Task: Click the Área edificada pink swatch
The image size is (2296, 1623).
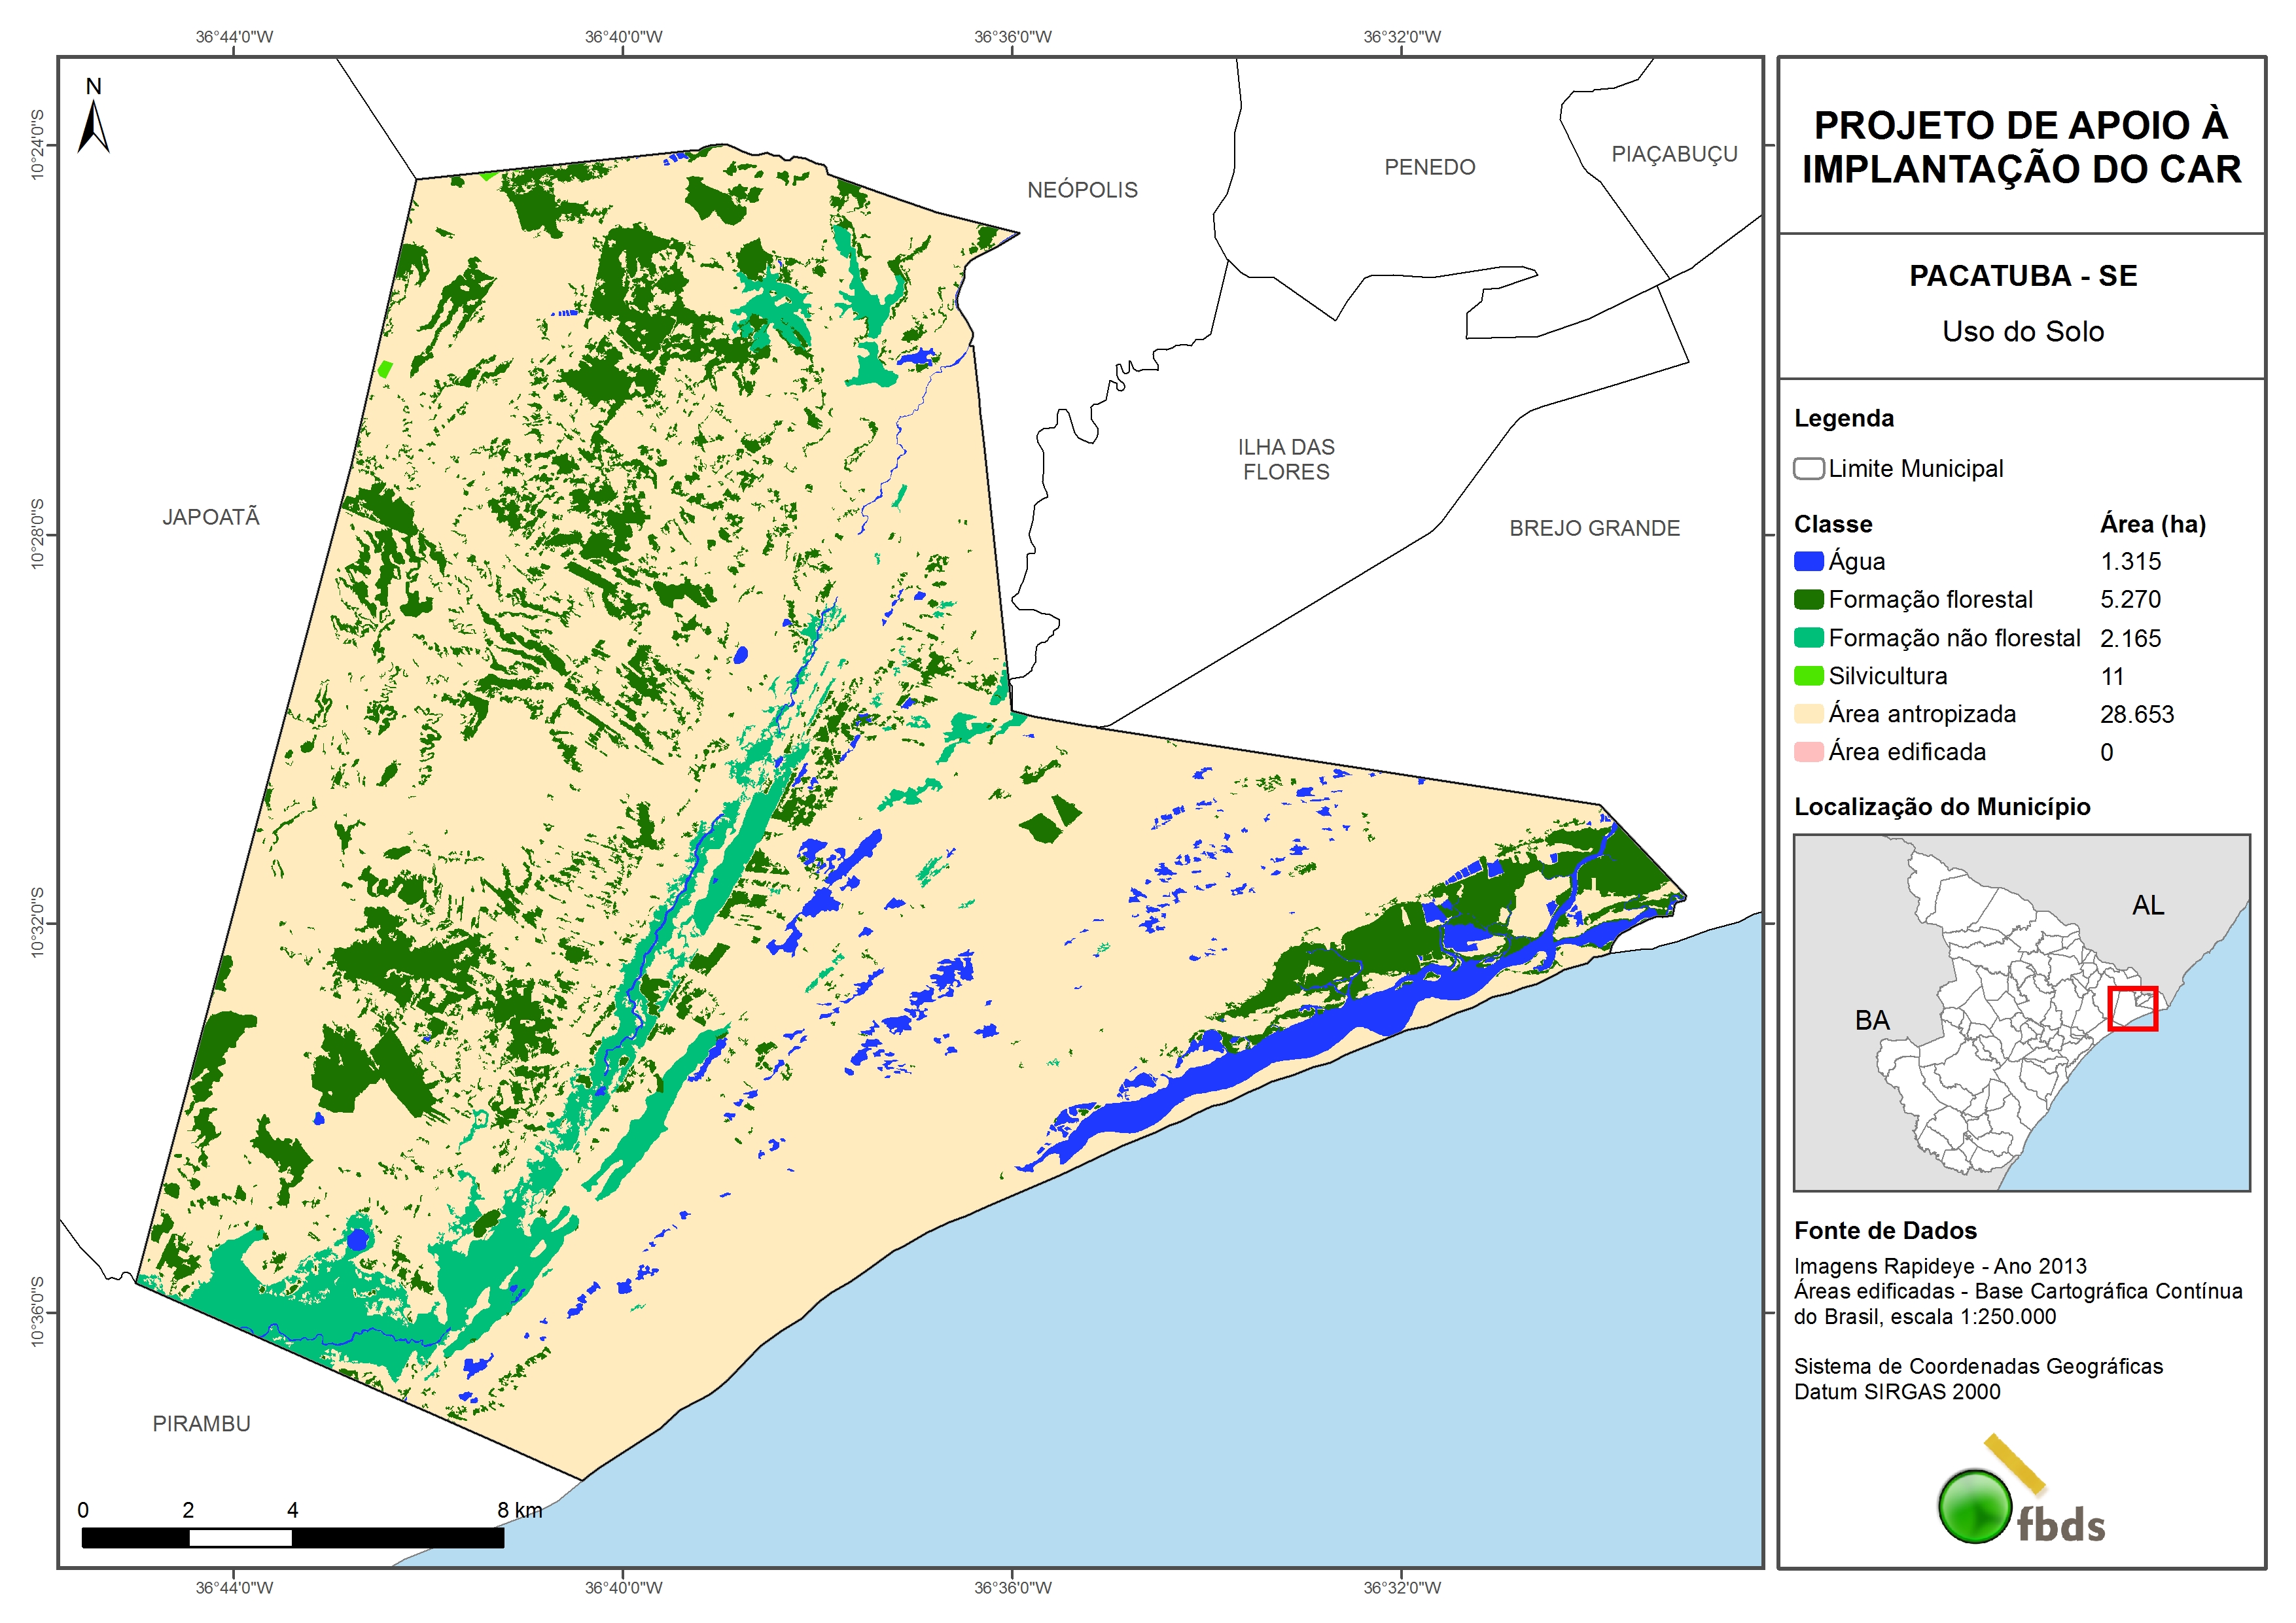Action: [1808, 752]
